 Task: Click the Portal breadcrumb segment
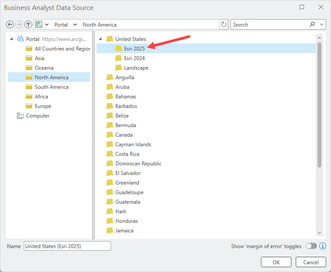pyautogui.click(x=61, y=25)
